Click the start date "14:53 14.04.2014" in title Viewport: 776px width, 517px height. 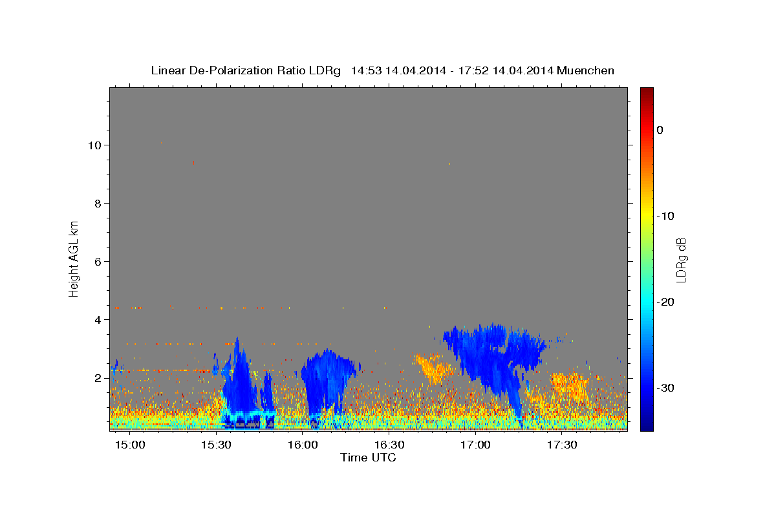coord(398,70)
